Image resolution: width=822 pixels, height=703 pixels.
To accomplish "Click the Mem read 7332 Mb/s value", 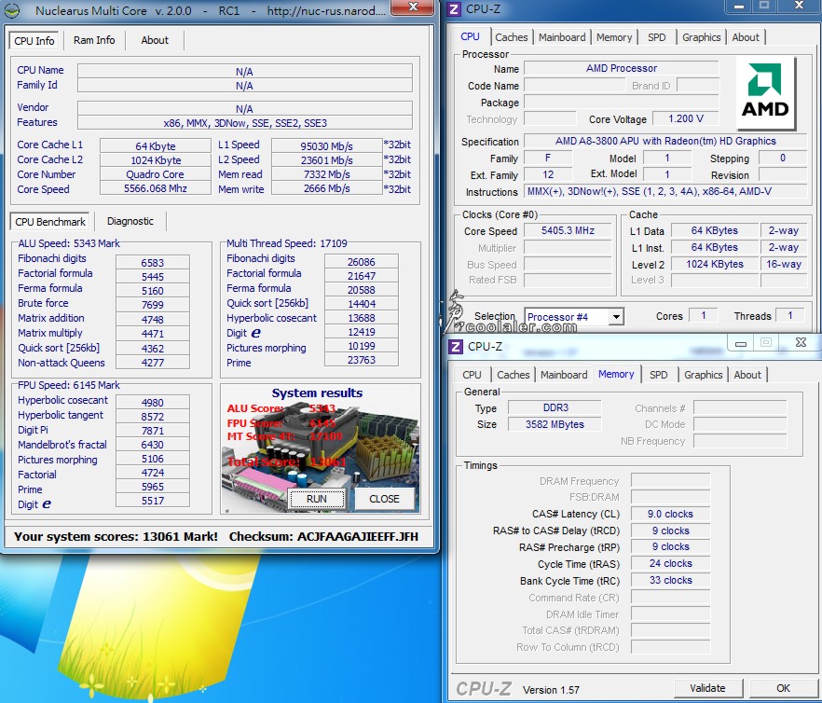I will coord(326,174).
